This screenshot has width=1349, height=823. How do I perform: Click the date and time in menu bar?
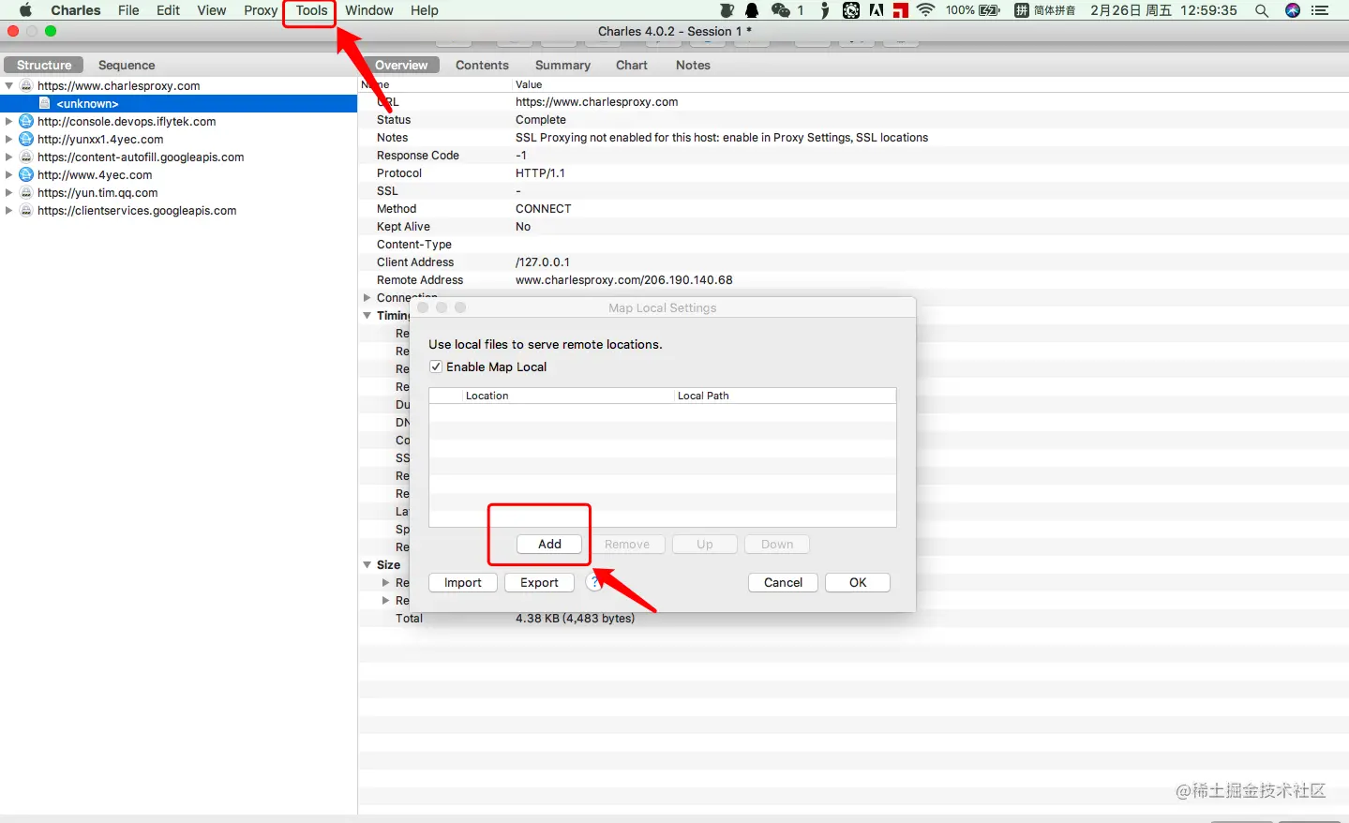[x=1163, y=10]
